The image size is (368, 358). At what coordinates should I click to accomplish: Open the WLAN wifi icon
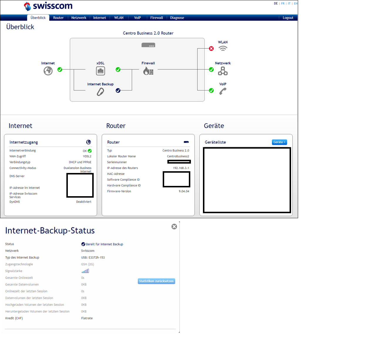click(223, 48)
